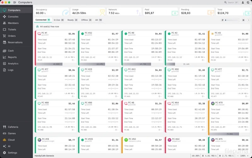Toggle the grid view button
The image size is (252, 158).
243,20
